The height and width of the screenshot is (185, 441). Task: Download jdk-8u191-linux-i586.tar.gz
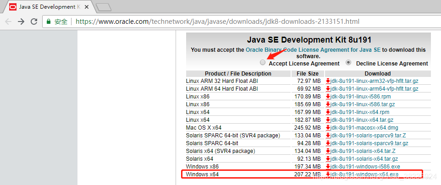pos(363,104)
